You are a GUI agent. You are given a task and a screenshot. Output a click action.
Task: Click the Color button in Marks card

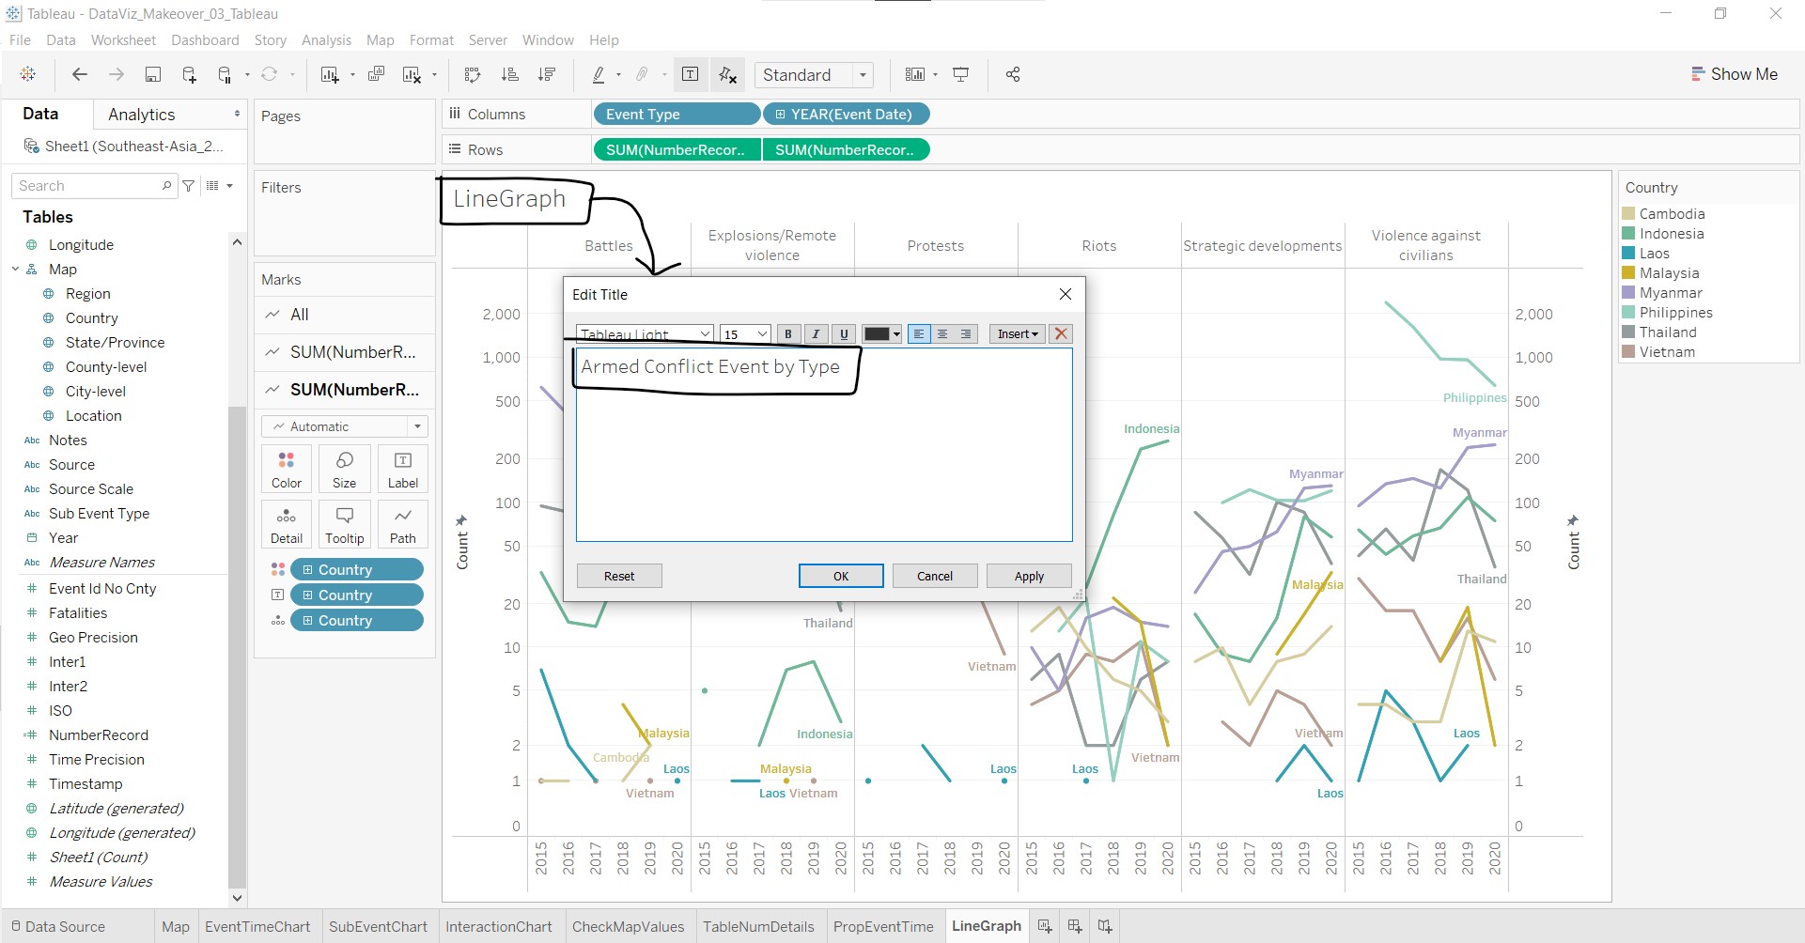click(287, 469)
